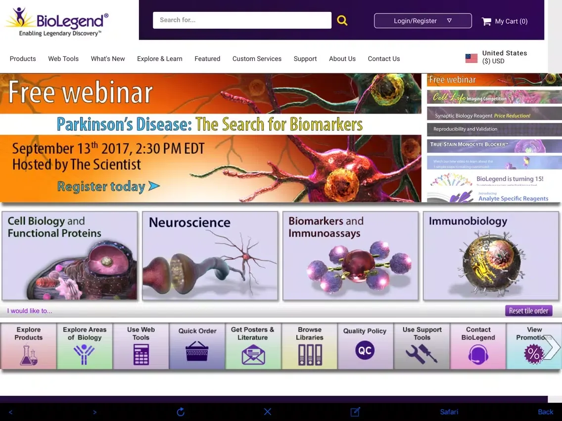Open the Featured menu
562x421 pixels.
click(x=207, y=59)
